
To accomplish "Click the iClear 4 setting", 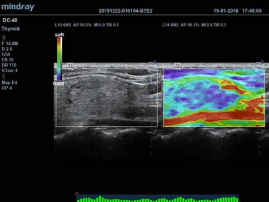I will (x=9, y=70).
